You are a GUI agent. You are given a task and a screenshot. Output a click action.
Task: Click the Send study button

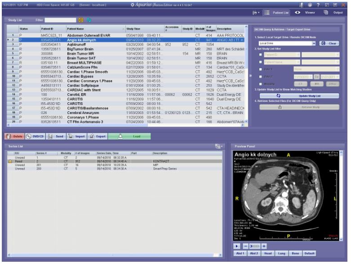click(56, 136)
